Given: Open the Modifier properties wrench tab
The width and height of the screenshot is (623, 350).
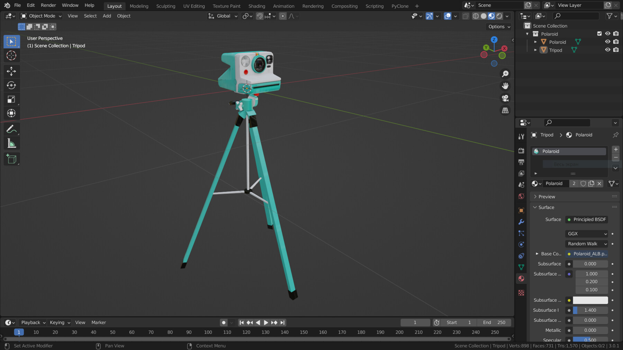Looking at the screenshot, I should coord(521,221).
